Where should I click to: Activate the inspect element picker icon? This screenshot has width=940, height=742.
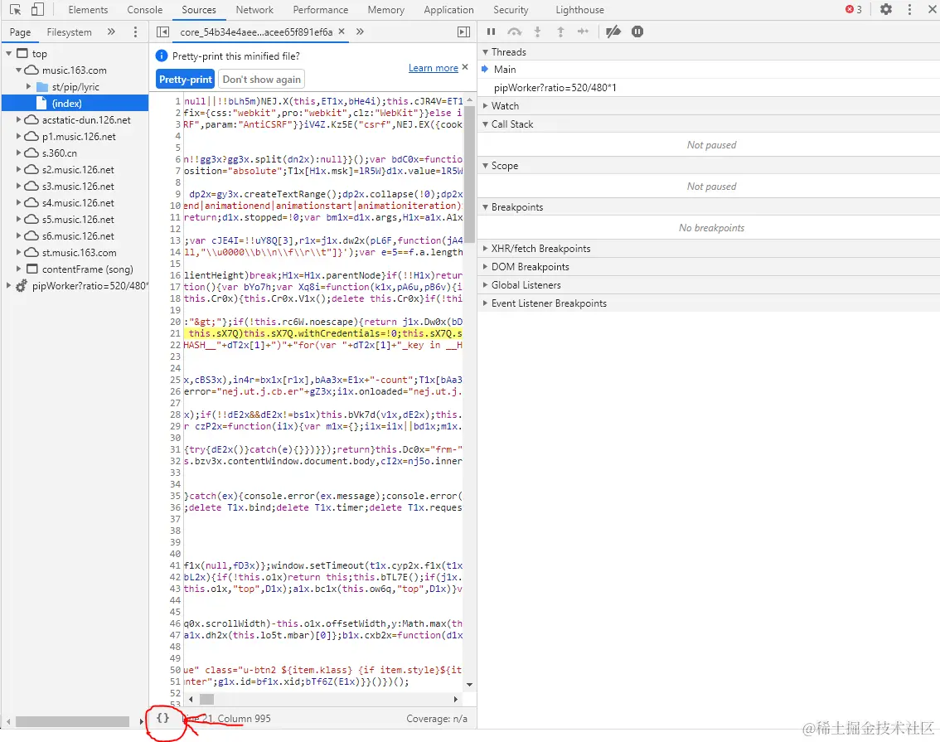coord(16,10)
